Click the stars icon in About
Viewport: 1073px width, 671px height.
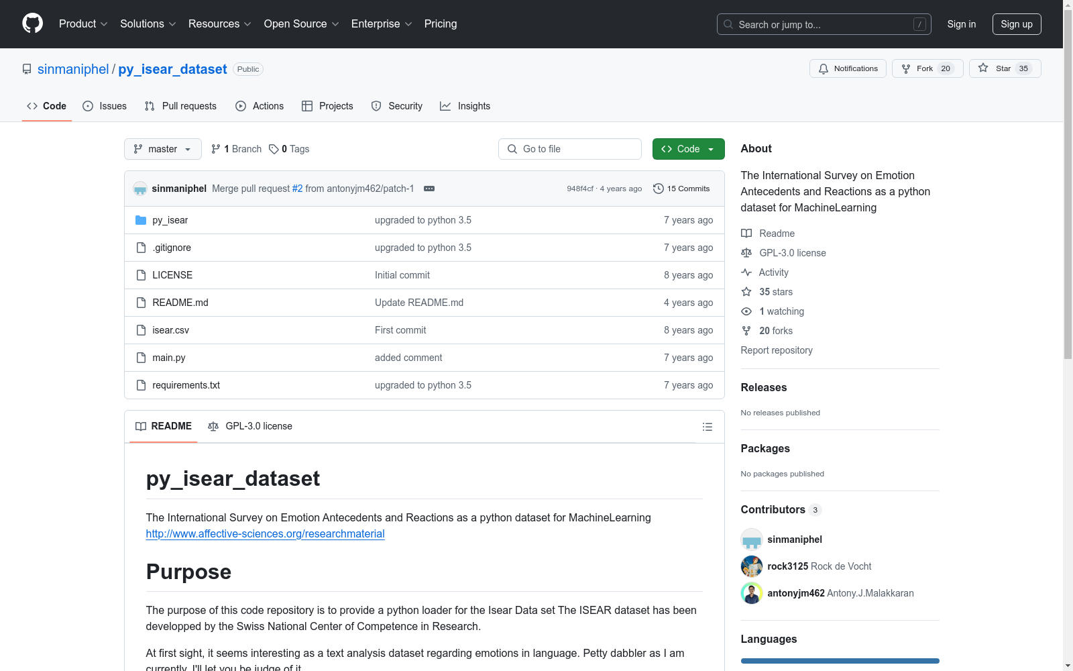coord(746,292)
